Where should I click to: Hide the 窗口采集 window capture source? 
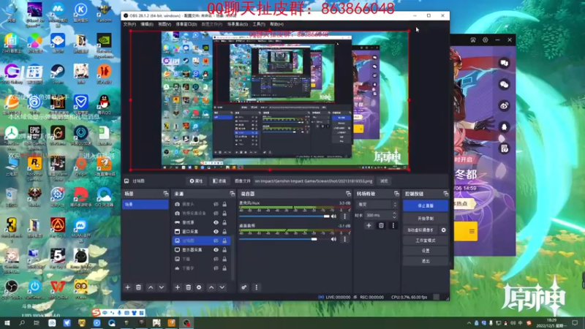[x=216, y=232]
